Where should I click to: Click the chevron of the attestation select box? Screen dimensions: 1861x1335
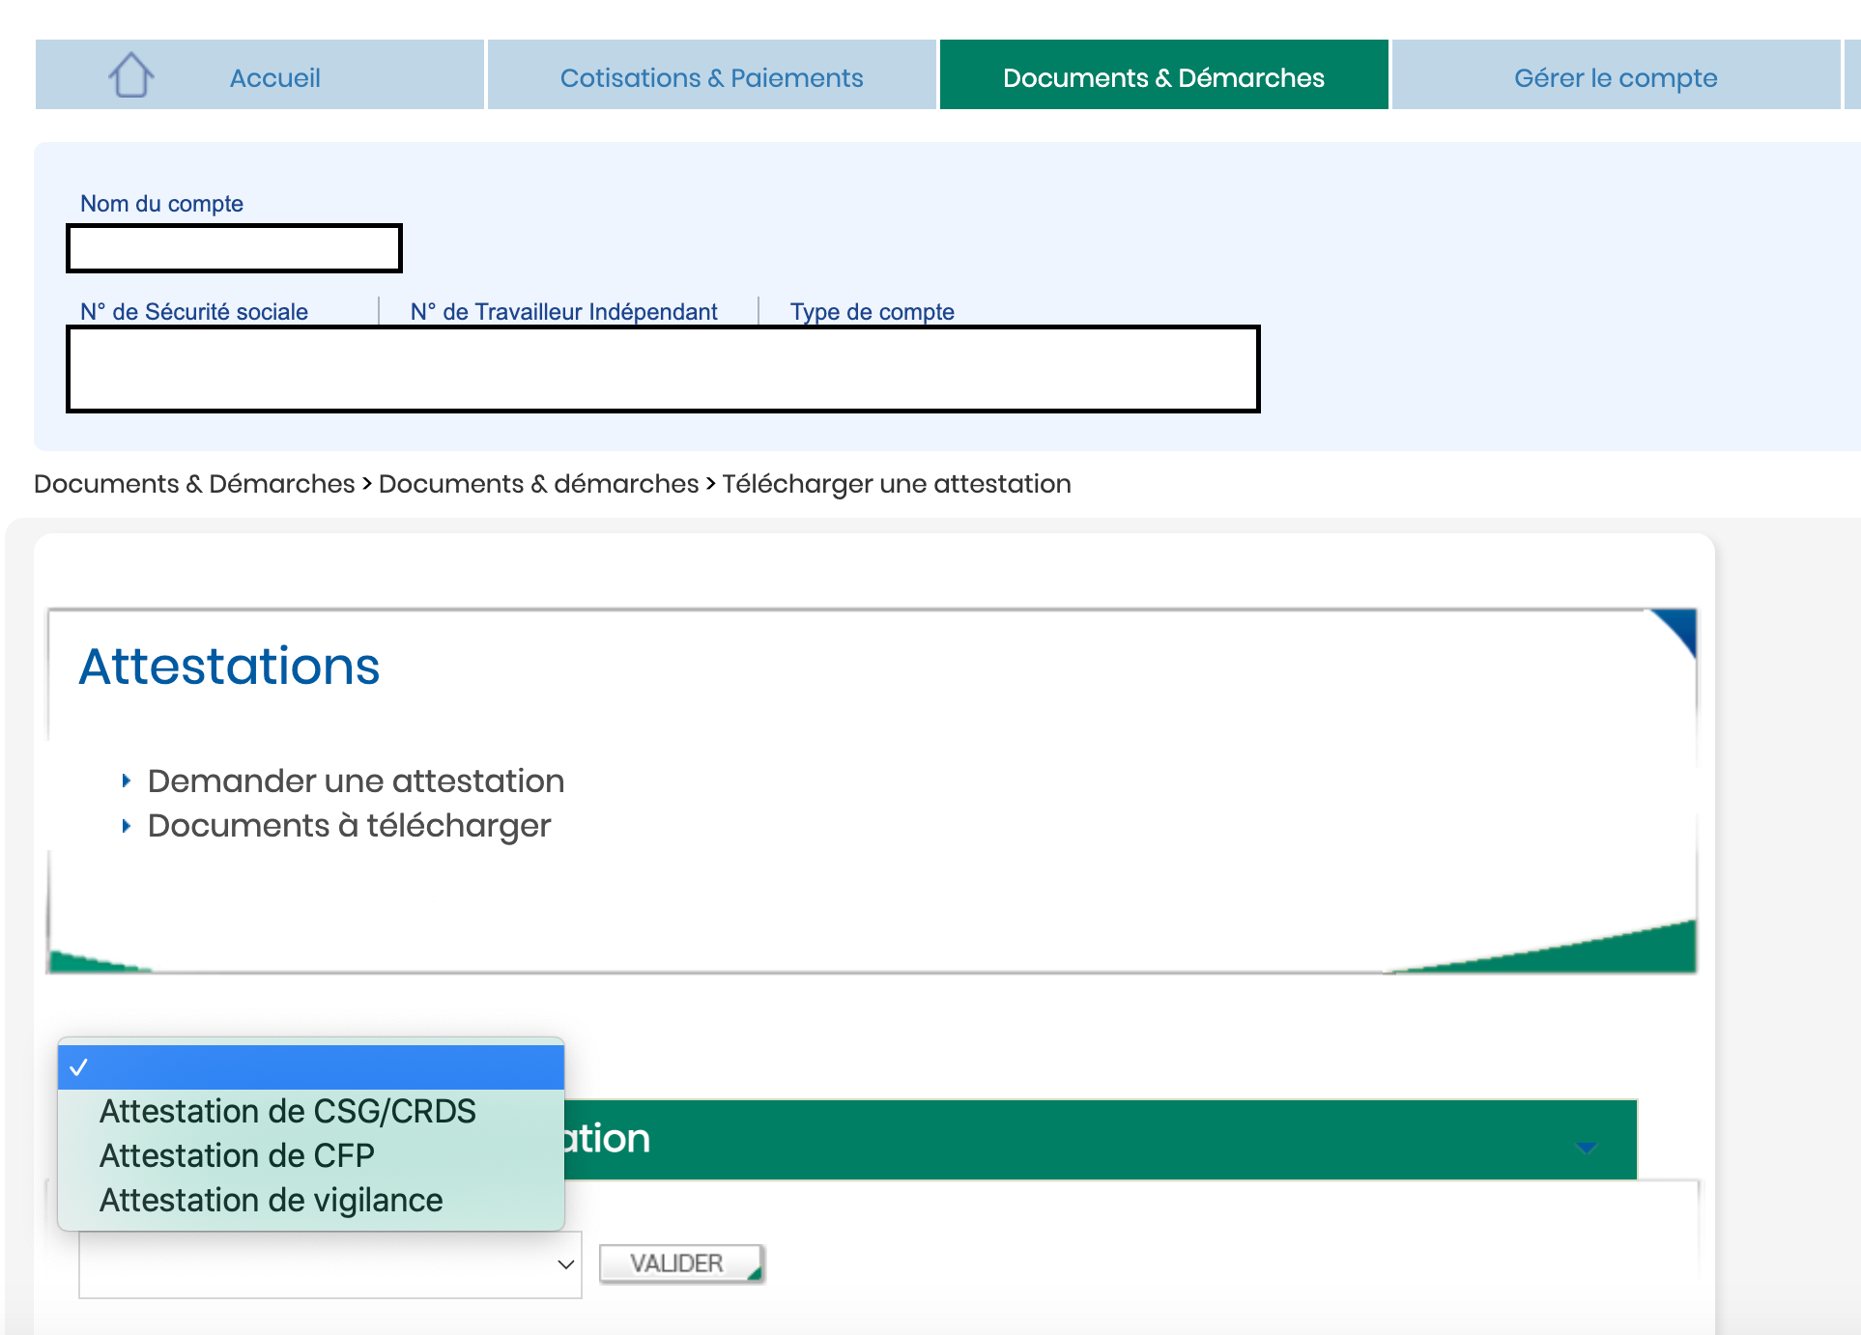click(x=565, y=1264)
